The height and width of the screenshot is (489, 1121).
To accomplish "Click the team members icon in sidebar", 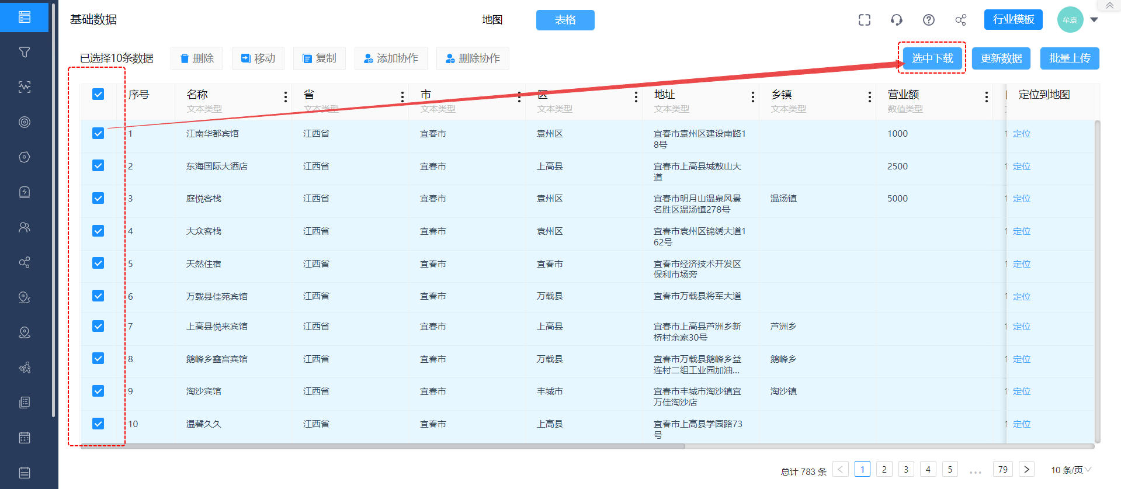I will (x=25, y=227).
